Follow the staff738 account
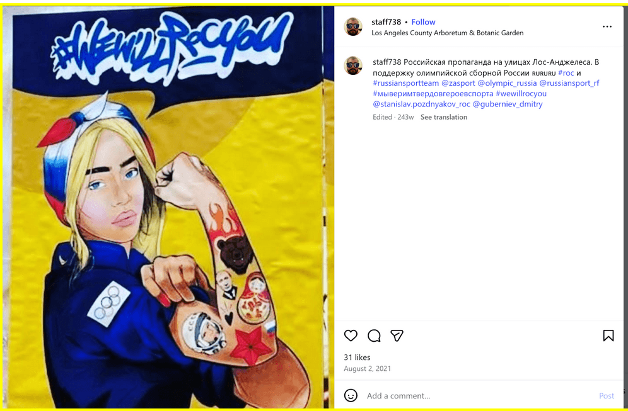628x411 pixels. [x=423, y=22]
